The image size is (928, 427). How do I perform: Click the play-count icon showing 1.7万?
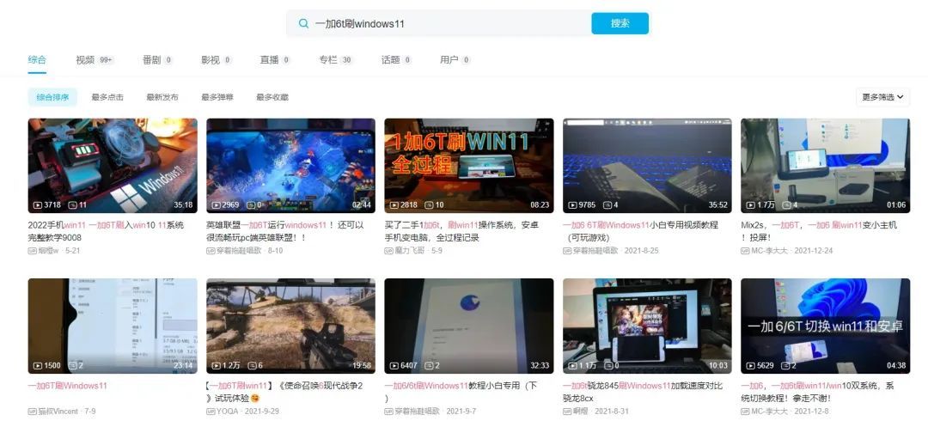[750, 205]
